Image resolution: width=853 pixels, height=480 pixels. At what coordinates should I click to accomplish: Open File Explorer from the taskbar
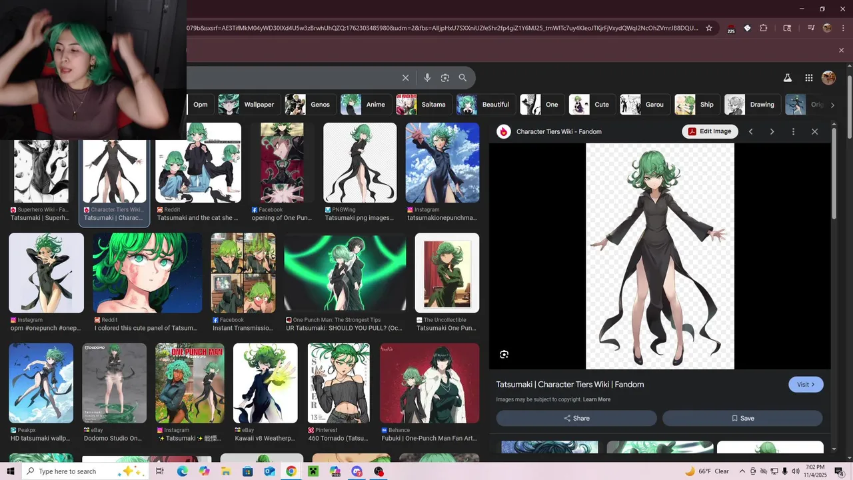coord(225,471)
